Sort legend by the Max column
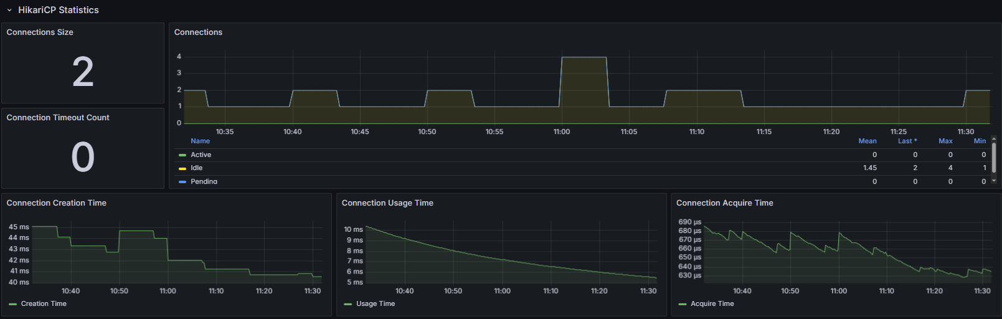 point(945,141)
